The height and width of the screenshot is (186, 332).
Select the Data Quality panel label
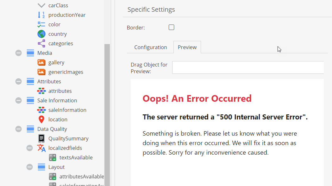click(52, 129)
